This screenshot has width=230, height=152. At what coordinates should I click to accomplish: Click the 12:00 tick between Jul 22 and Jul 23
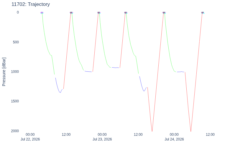(x=66, y=135)
